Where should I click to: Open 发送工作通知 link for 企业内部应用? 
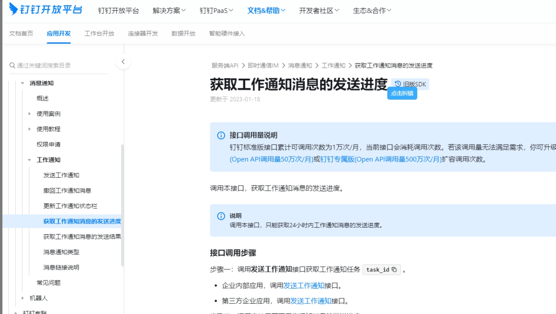(x=304, y=286)
